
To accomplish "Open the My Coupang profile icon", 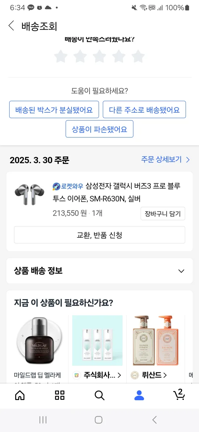I will pos(139,395).
